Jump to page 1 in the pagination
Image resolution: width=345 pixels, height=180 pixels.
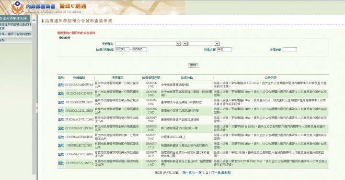[x=204, y=173]
